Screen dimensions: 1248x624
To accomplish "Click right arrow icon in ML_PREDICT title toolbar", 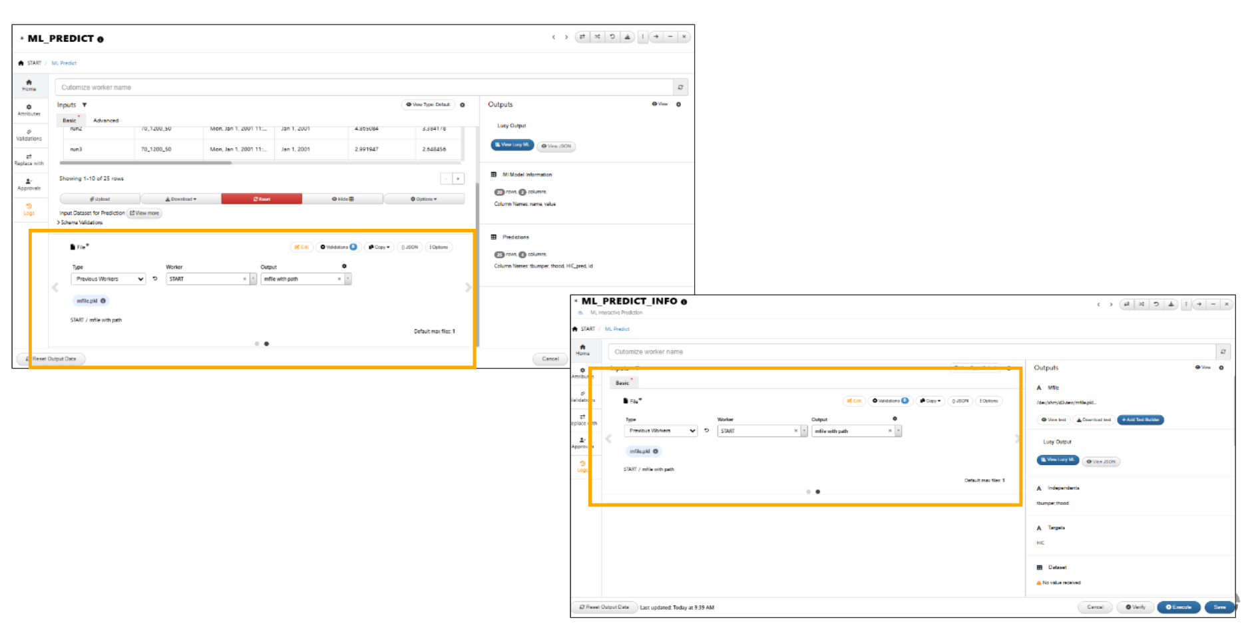I will (x=656, y=37).
